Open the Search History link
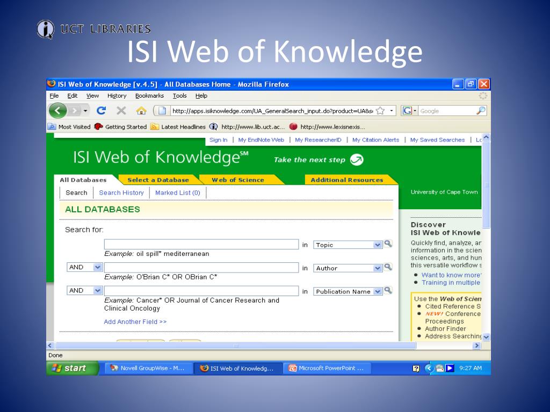The height and width of the screenshot is (412, 550). tap(121, 193)
